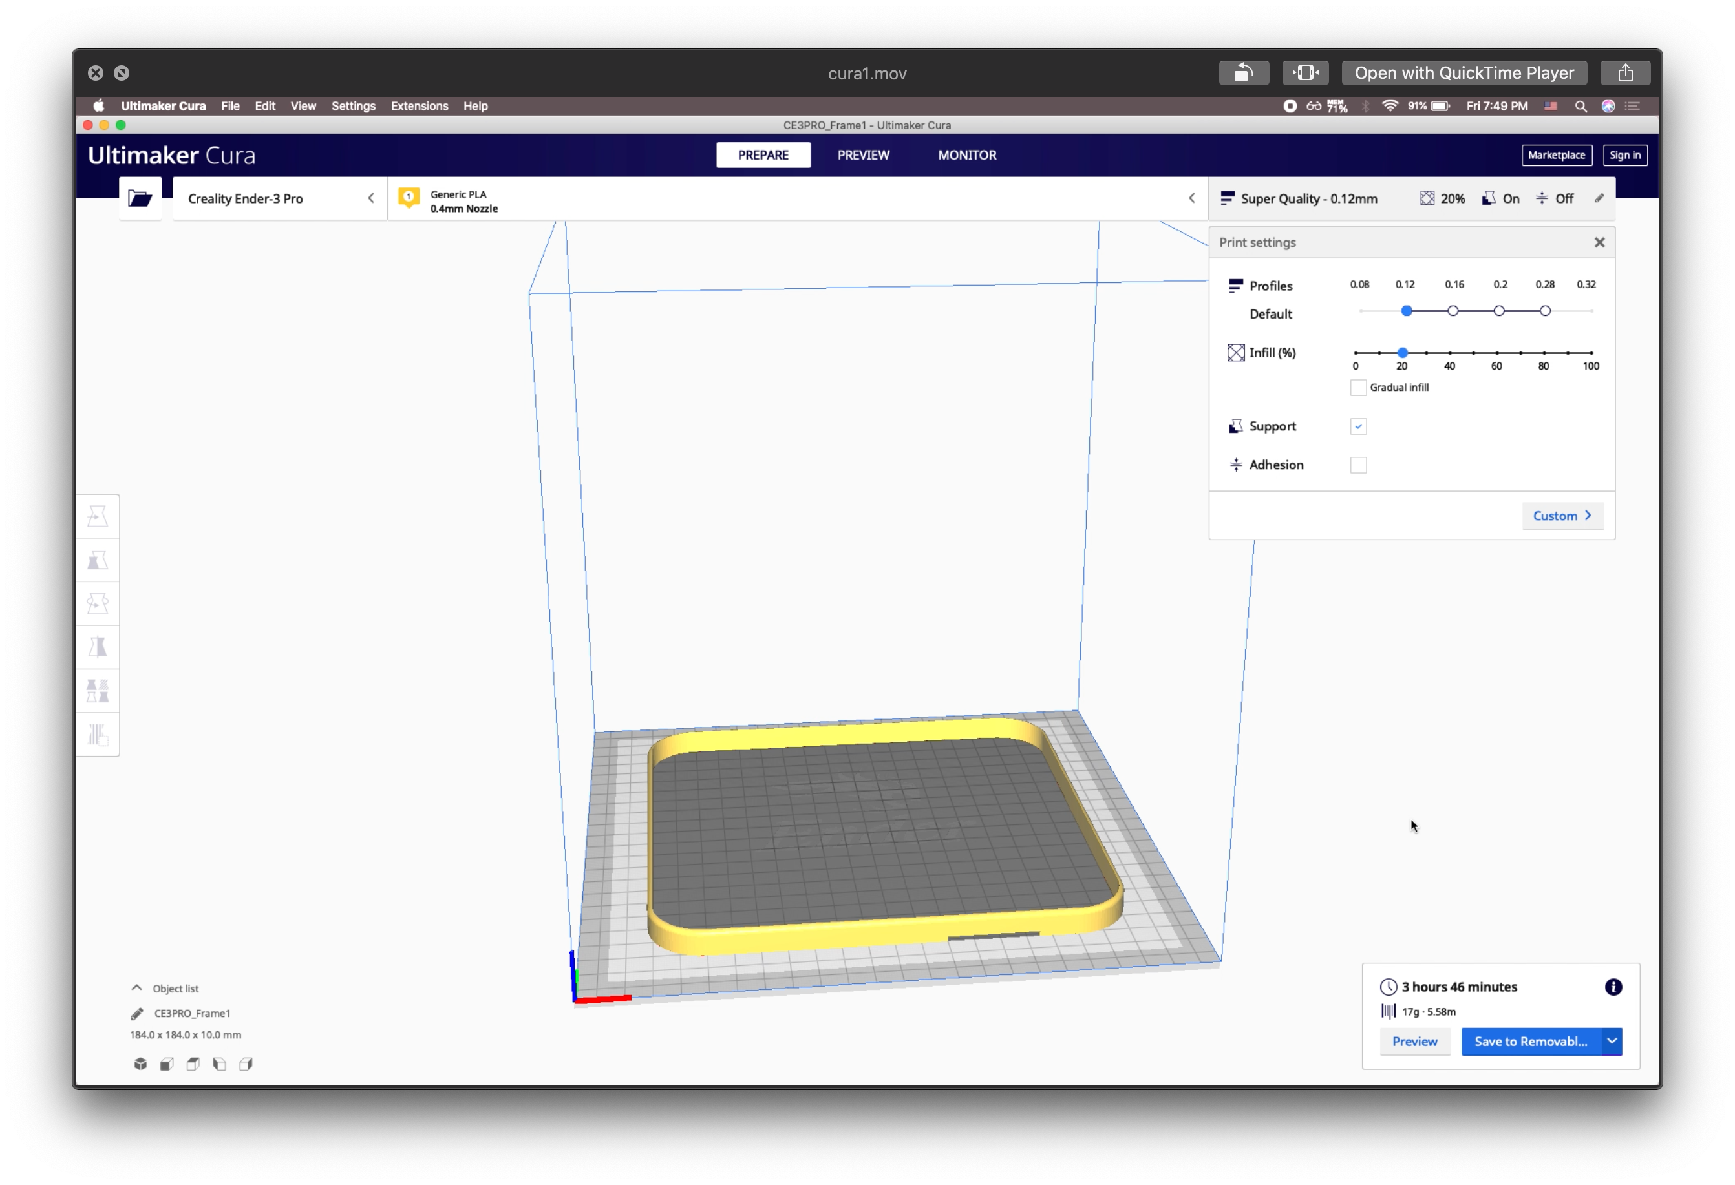The image size is (1735, 1185).
Task: Open the Marketplace
Action: pyautogui.click(x=1556, y=155)
